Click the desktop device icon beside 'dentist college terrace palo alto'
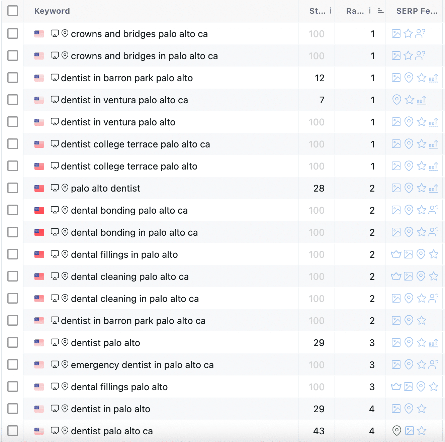 point(55,166)
